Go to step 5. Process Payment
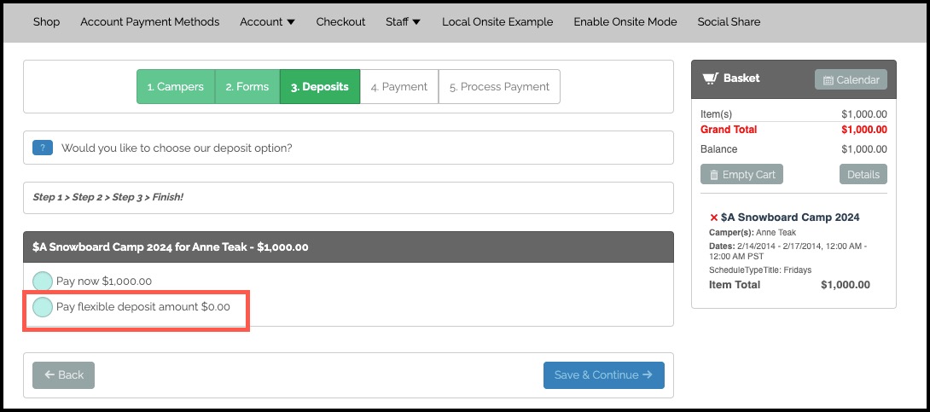The width and height of the screenshot is (930, 412). coord(499,86)
